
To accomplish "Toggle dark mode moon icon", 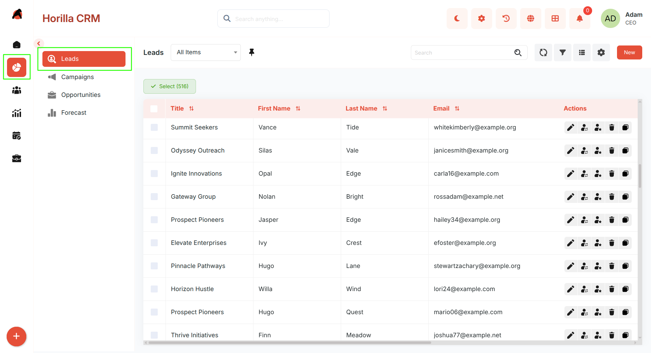I will pos(457,19).
